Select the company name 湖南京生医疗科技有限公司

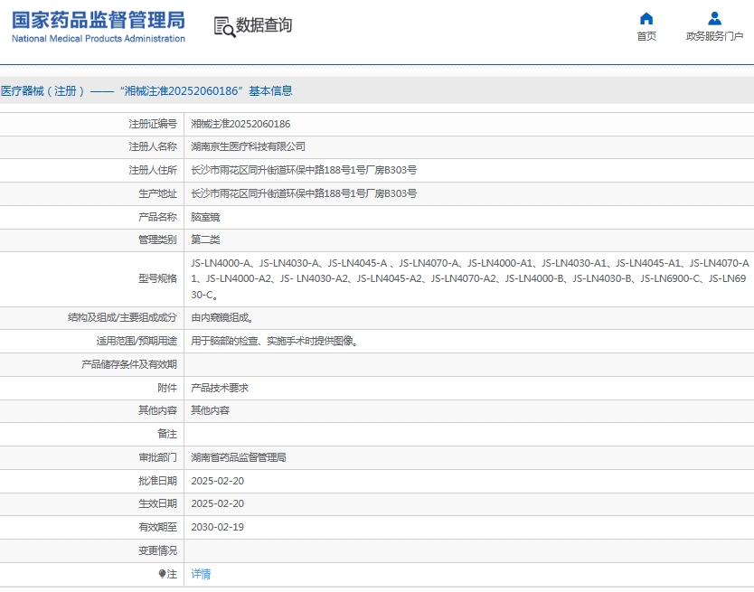pyautogui.click(x=246, y=146)
